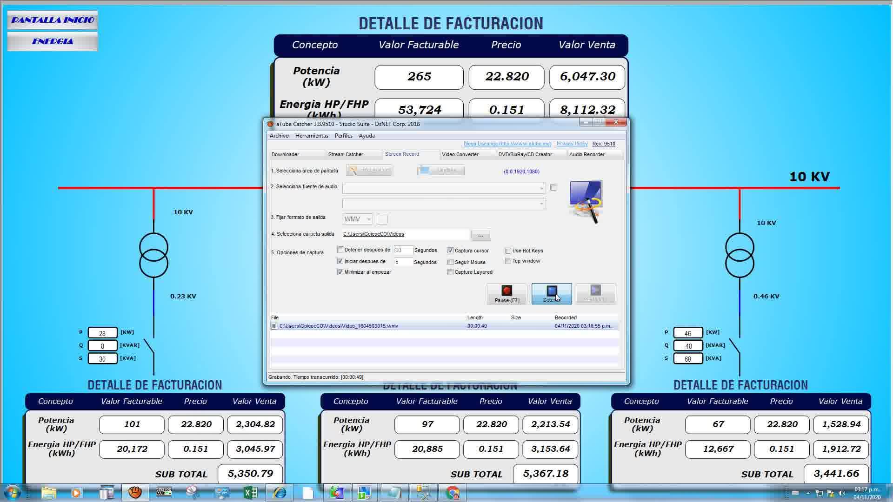Expand the second audio source dropdown

point(541,204)
